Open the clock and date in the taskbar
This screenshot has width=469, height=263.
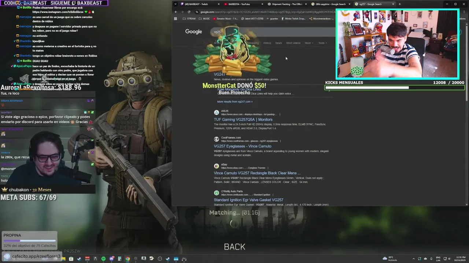(461, 259)
